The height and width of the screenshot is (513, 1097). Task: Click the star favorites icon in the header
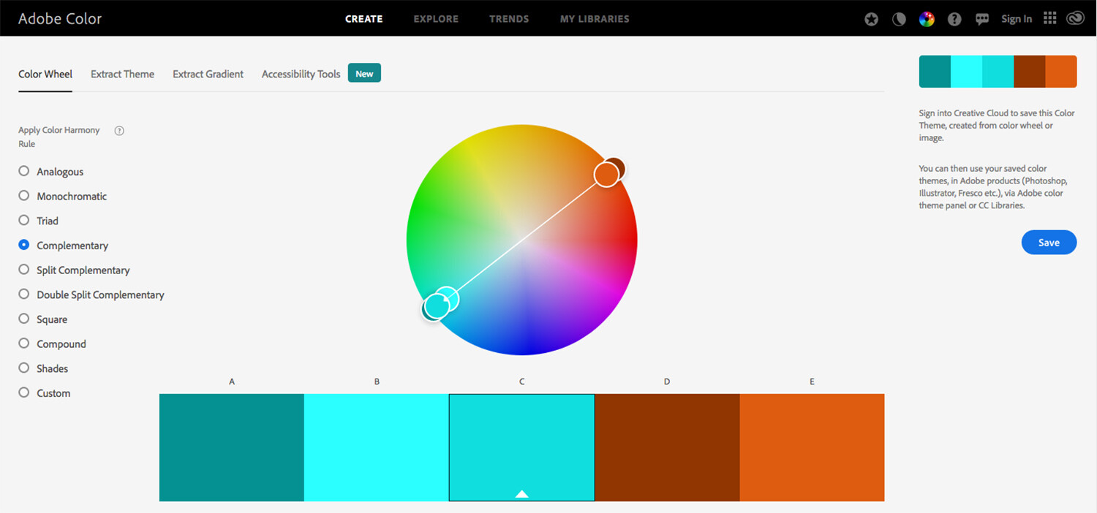click(871, 19)
